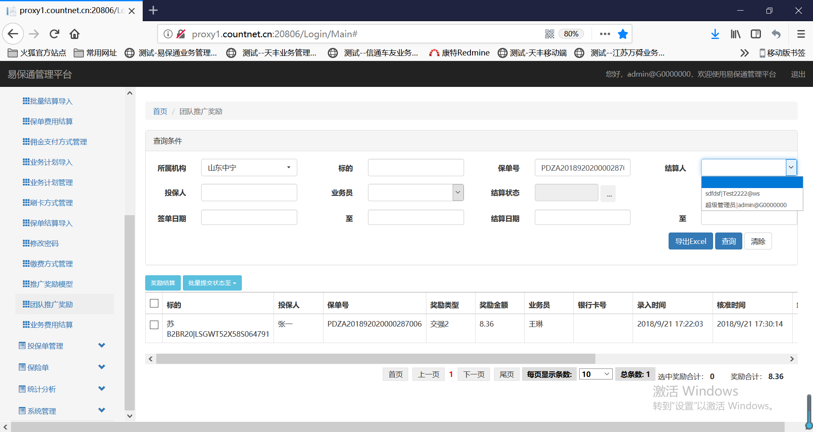The height and width of the screenshot is (432, 813).
Task: Click the 导出Excel button
Action: click(690, 241)
